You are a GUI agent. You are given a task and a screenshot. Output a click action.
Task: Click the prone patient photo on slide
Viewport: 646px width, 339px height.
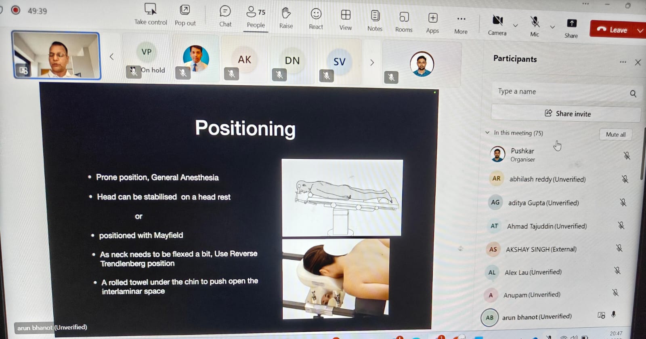[336, 279]
